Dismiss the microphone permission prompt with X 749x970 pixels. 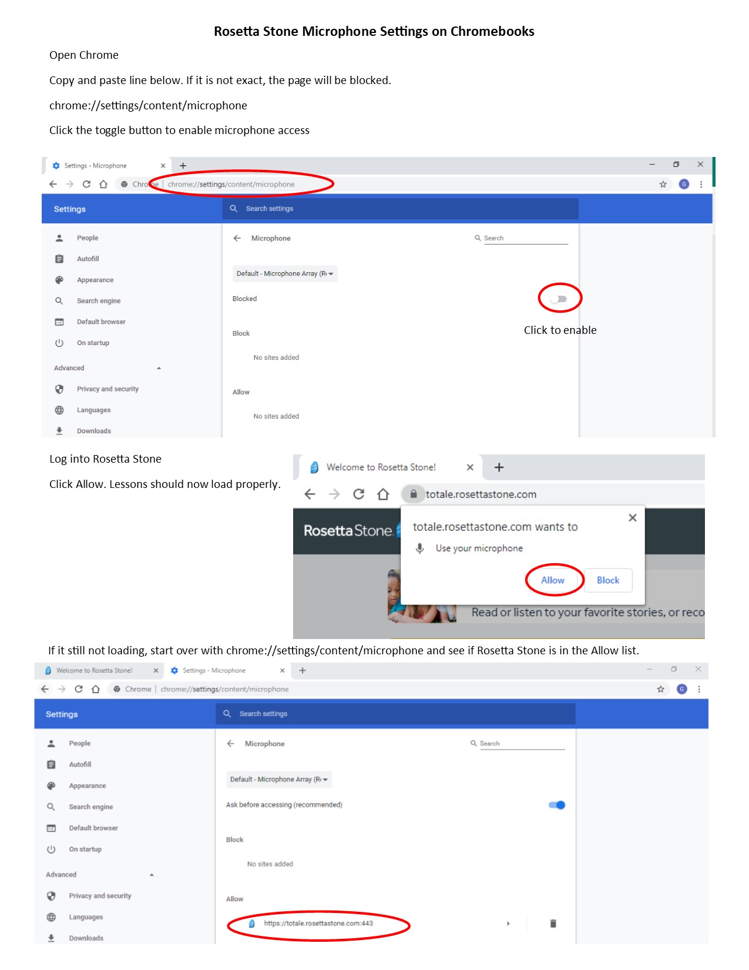[632, 518]
